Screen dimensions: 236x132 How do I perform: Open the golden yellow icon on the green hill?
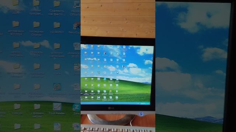coord(111,91)
